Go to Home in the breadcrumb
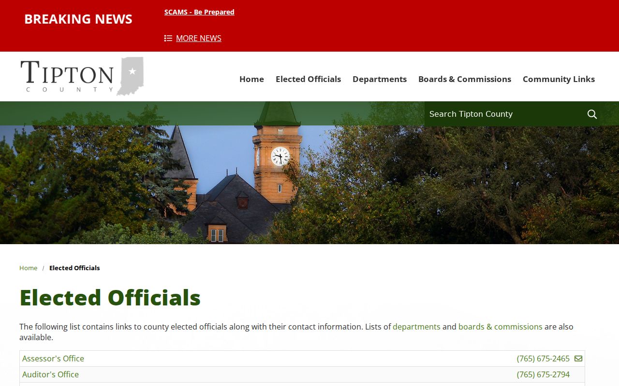This screenshot has width=619, height=386. click(x=28, y=268)
